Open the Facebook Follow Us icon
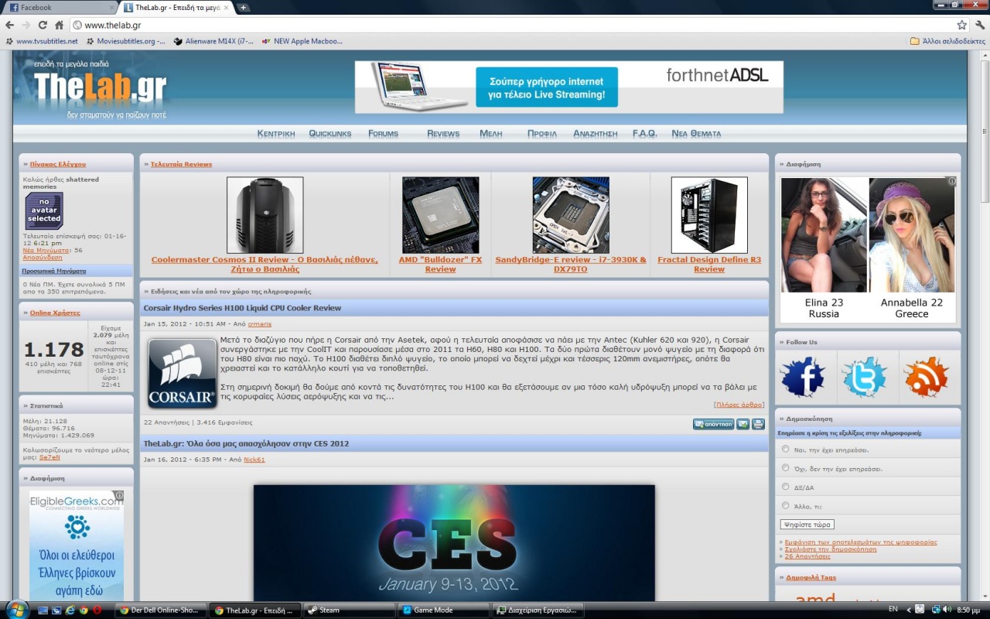 (802, 378)
